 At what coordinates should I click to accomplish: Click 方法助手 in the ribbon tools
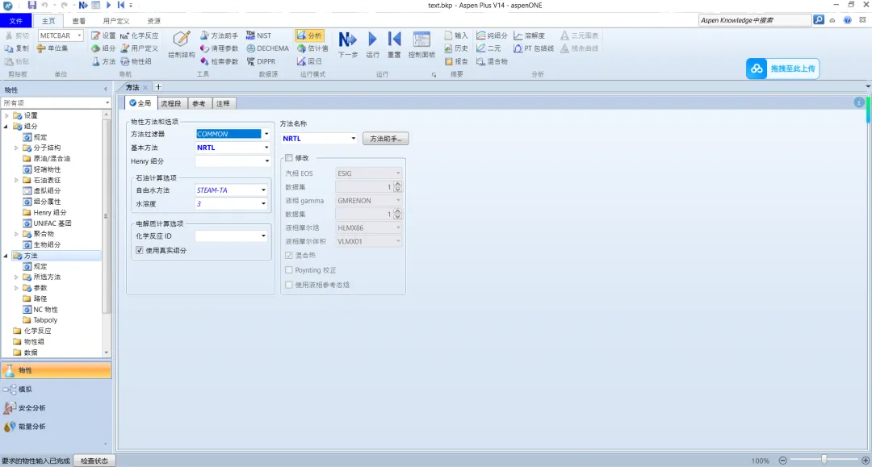(219, 35)
